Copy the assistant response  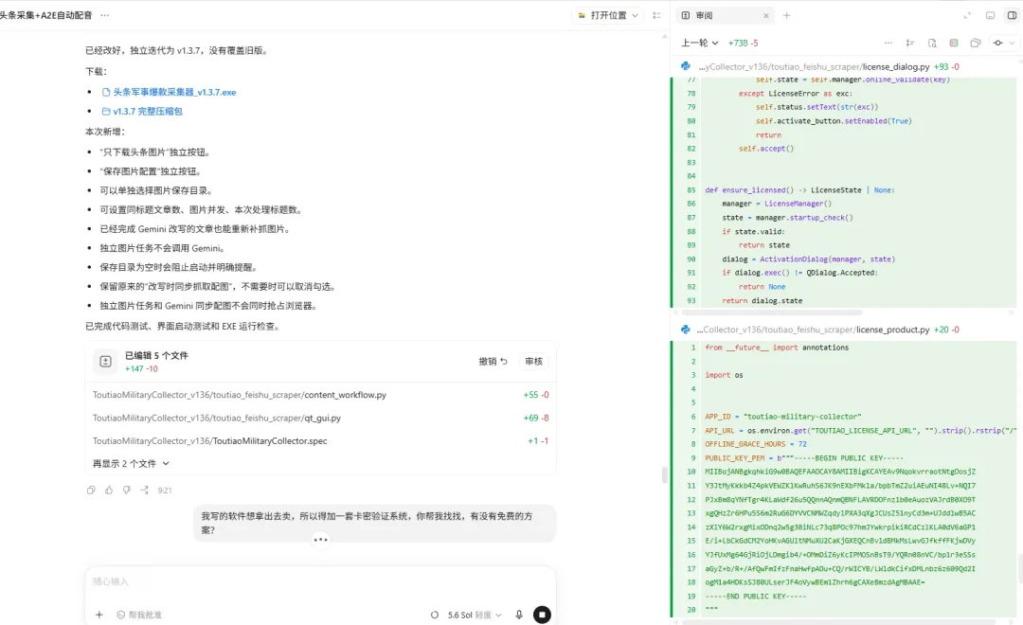click(91, 490)
